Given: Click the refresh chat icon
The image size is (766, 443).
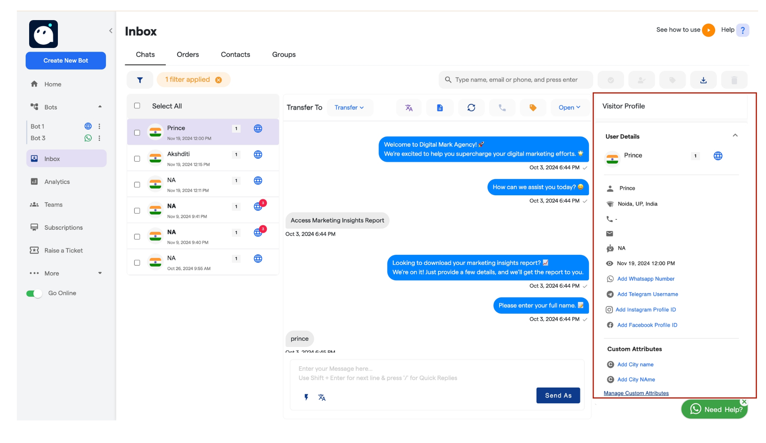Looking at the screenshot, I should click(471, 107).
